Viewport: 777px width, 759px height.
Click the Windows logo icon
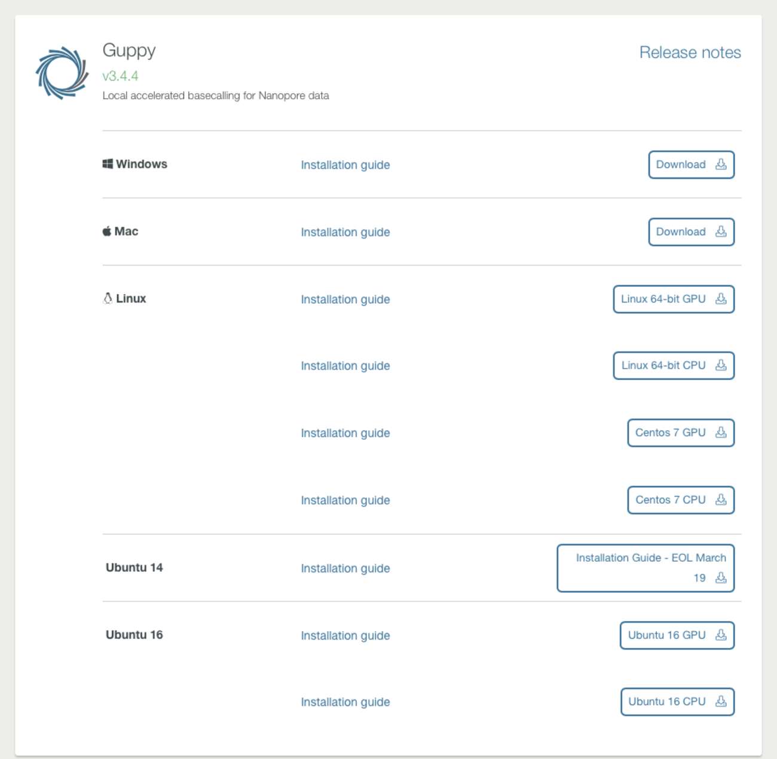pos(108,164)
